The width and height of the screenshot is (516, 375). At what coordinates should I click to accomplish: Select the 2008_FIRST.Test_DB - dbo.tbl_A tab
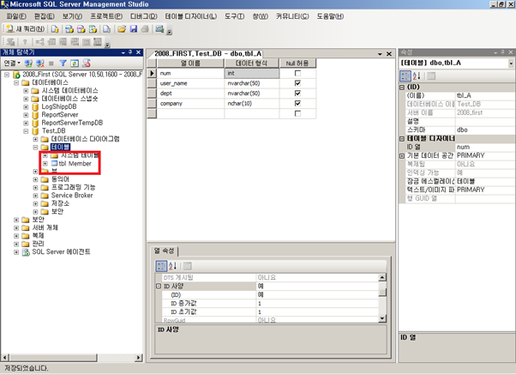coord(208,54)
